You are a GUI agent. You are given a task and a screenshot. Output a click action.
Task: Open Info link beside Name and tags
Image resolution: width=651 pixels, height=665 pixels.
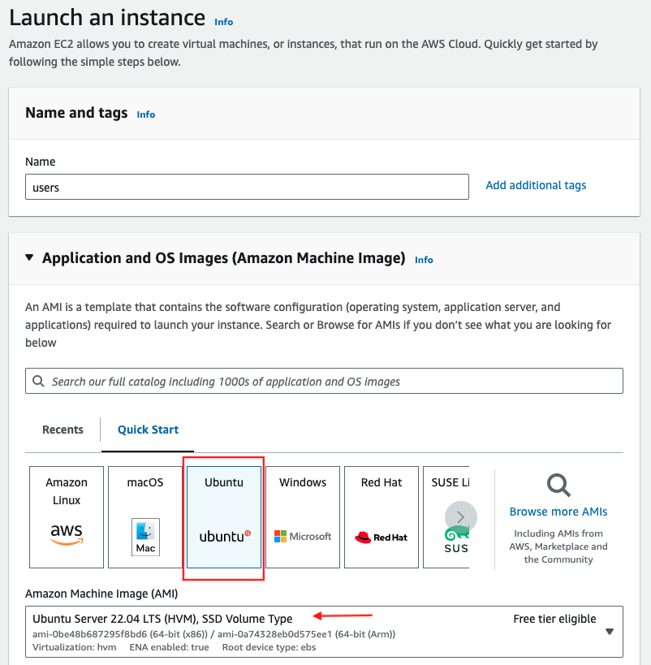(x=146, y=114)
